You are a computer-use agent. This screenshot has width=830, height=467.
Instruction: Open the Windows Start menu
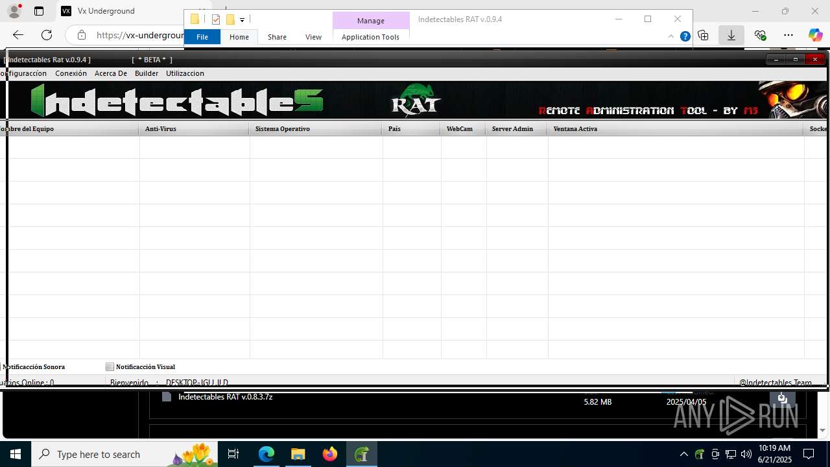coord(15,454)
